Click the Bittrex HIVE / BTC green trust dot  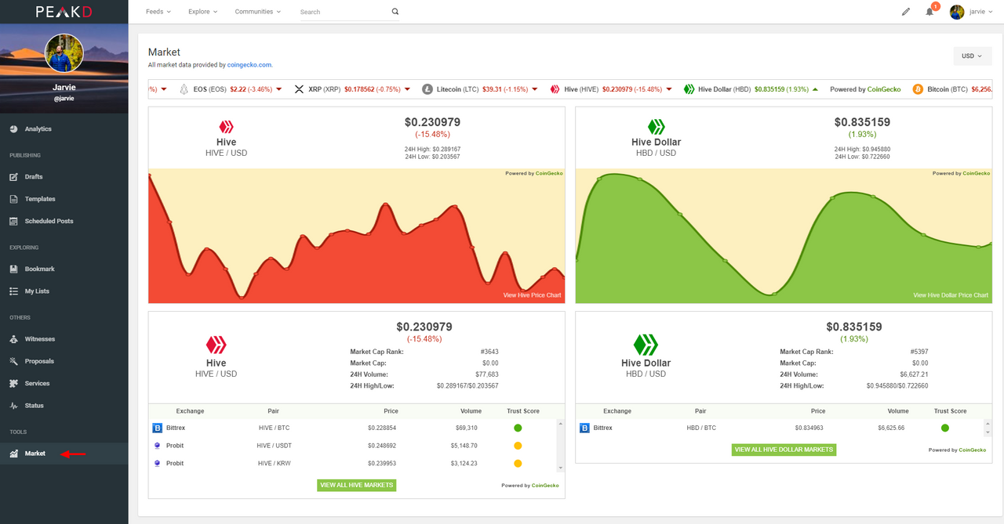click(x=518, y=428)
